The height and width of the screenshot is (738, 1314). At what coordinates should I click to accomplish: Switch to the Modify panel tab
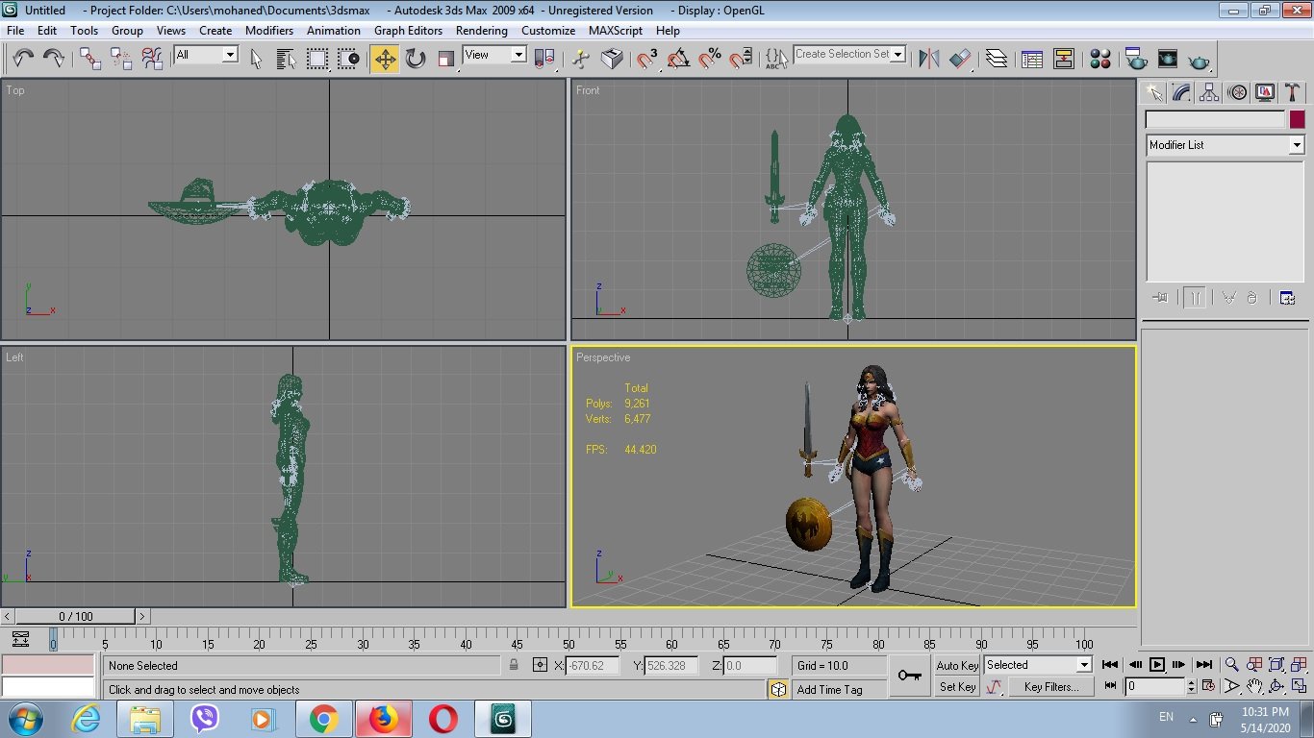coord(1180,92)
